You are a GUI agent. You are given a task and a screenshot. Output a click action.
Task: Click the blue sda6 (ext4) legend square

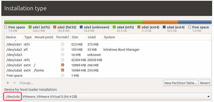click(164, 27)
